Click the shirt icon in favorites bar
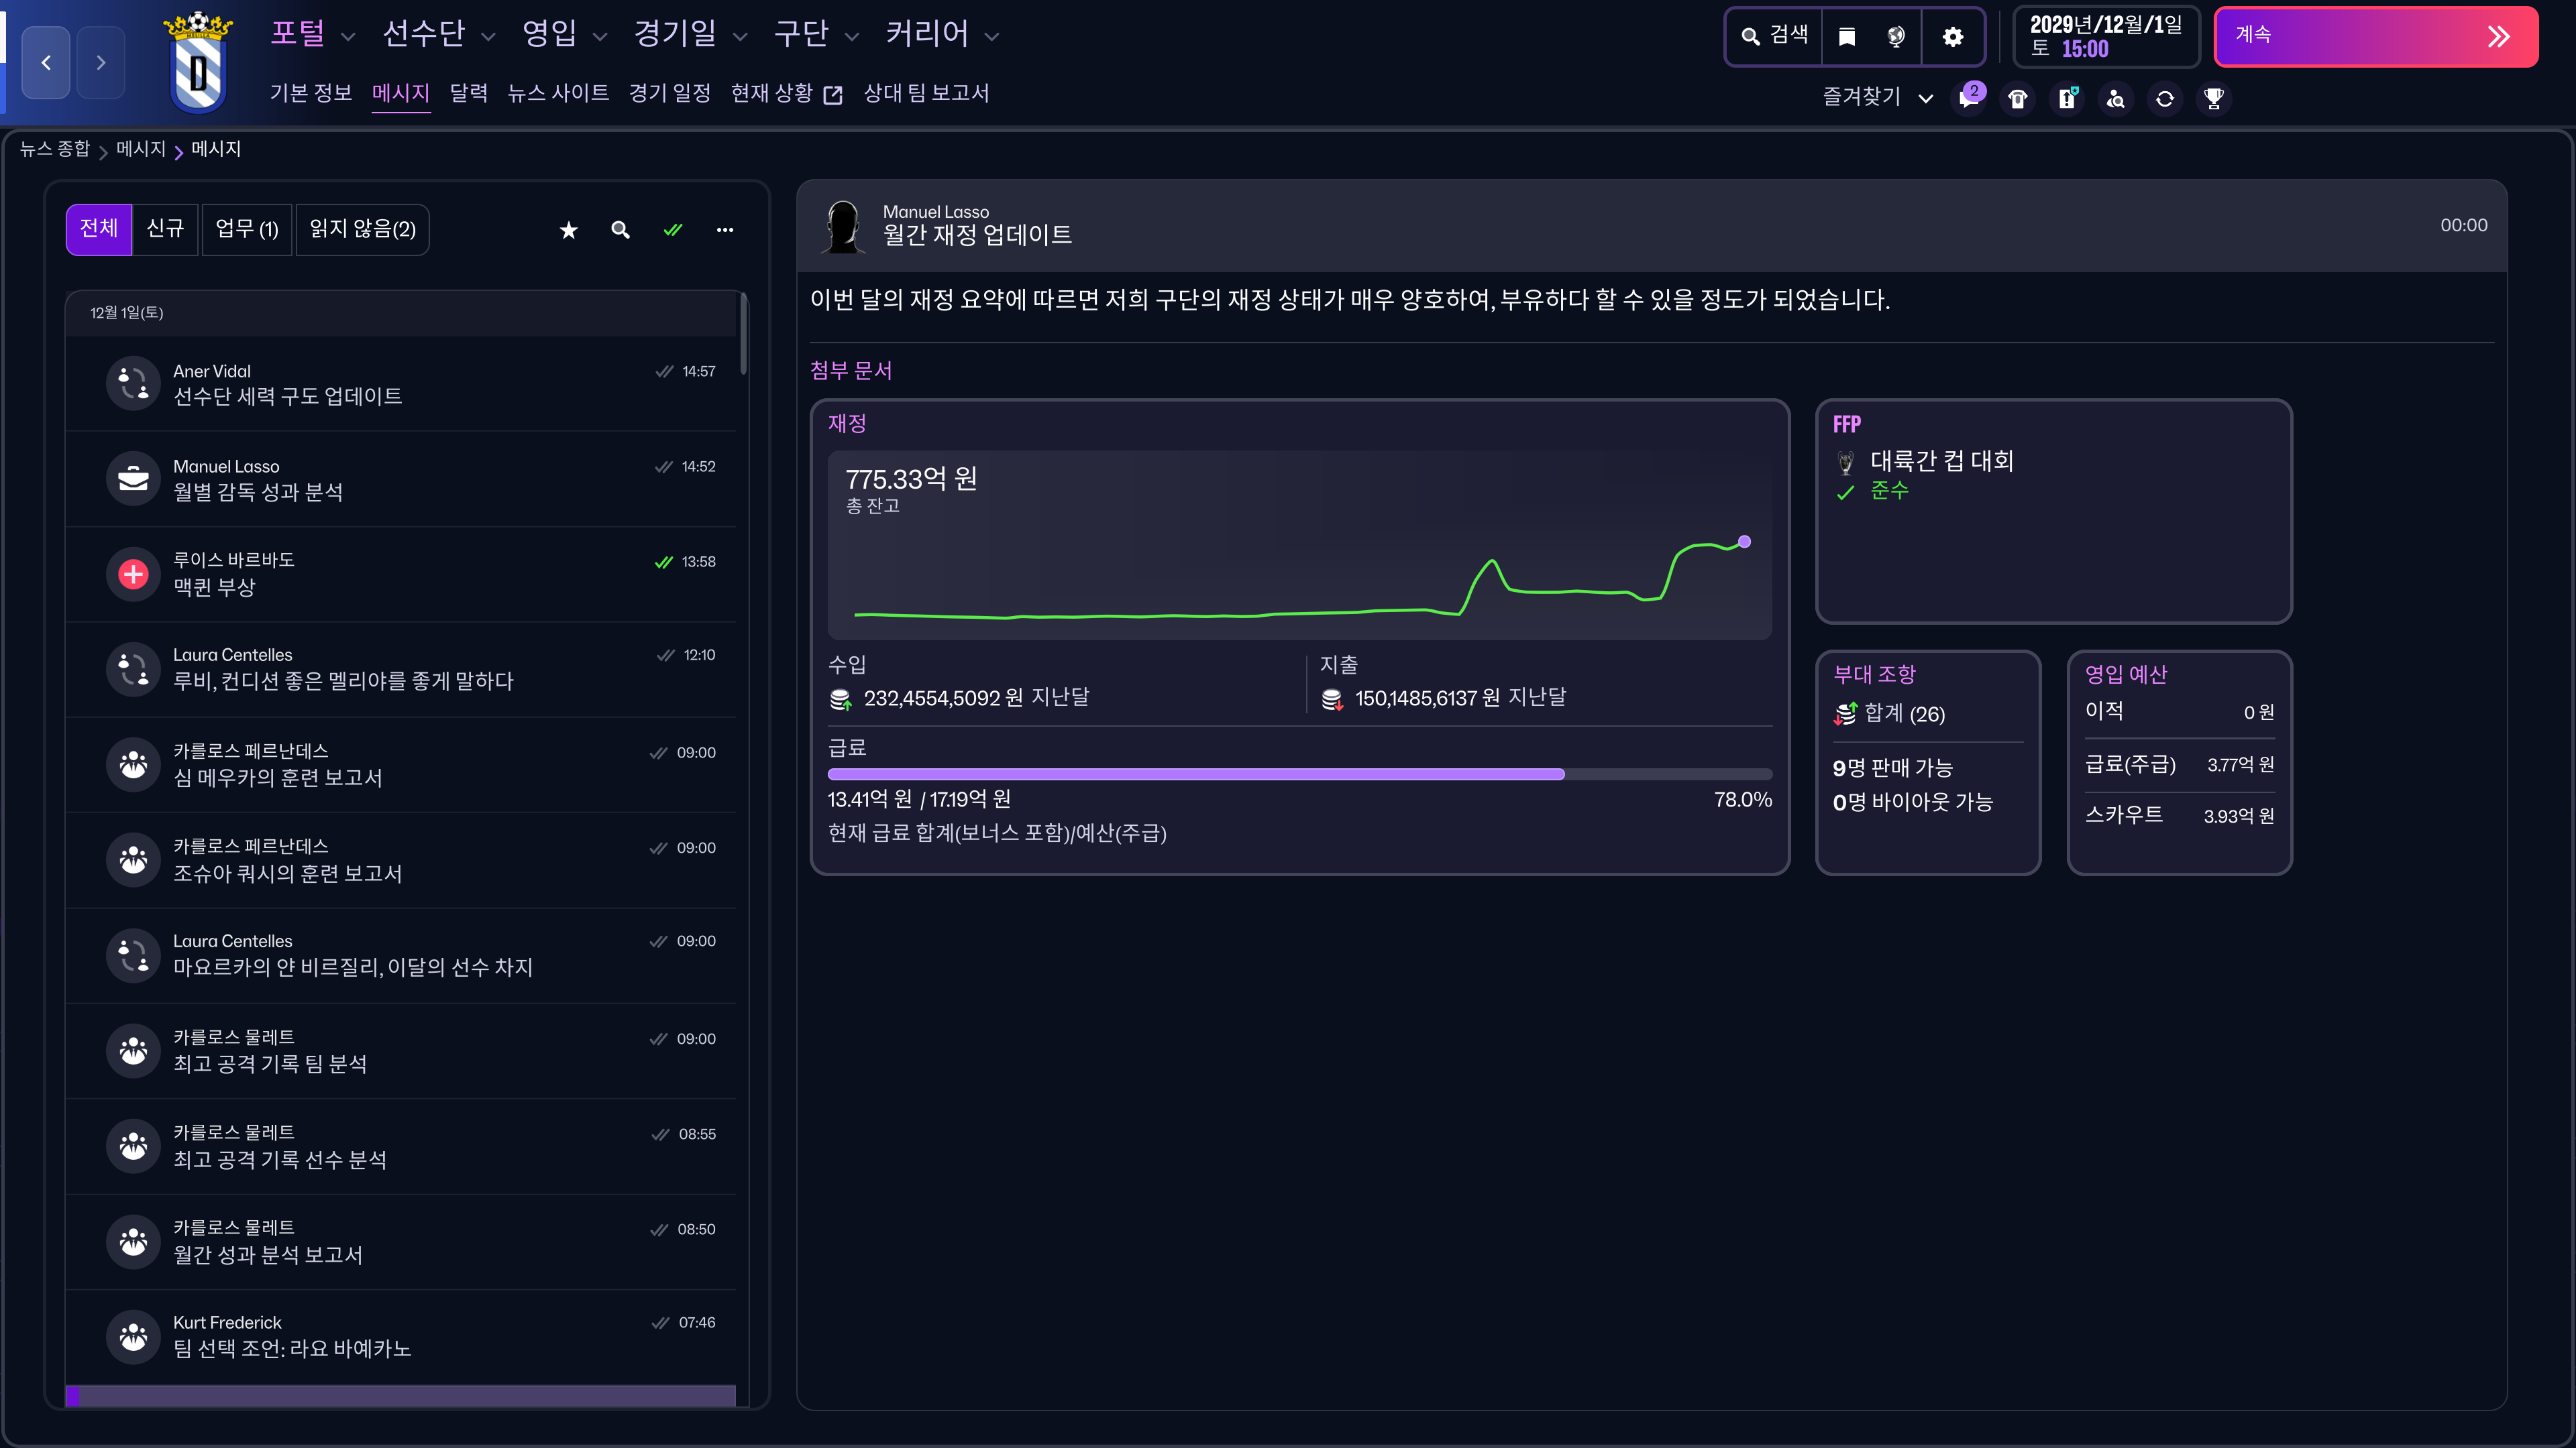This screenshot has height=1448, width=2576. pos(2017,98)
